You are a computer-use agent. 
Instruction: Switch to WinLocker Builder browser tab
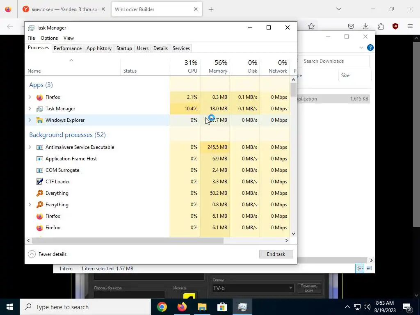(157, 9)
